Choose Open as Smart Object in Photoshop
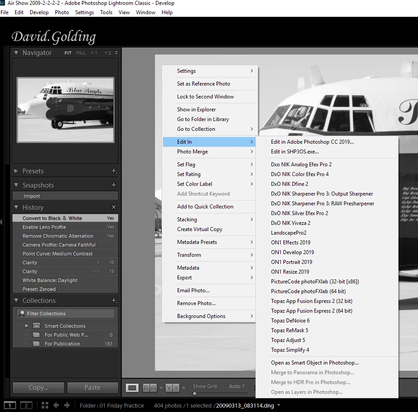Image resolution: width=418 pixels, height=412 pixels. [327, 363]
